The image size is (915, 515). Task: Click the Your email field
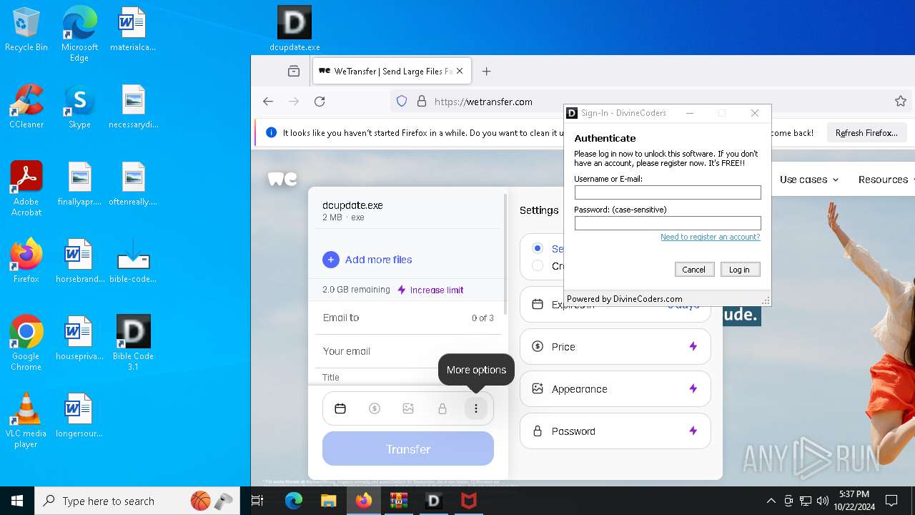click(408, 351)
